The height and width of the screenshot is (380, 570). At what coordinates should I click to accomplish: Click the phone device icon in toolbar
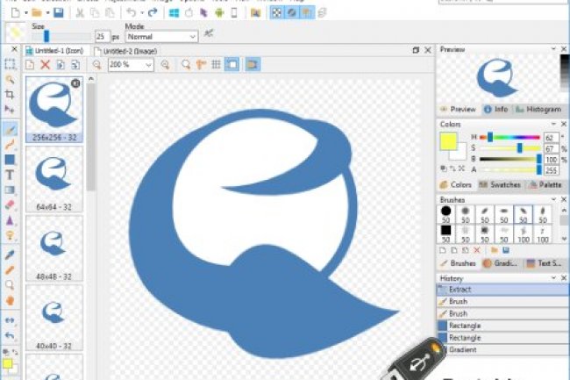(234, 13)
